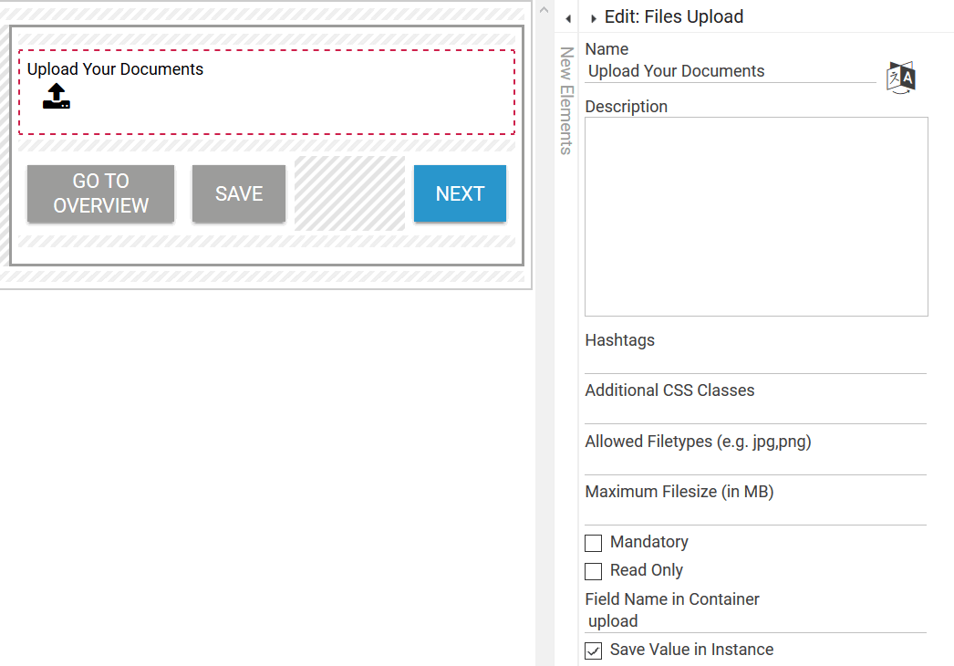
Task: Expand the Edit: Files Upload triangle
Action: click(x=594, y=18)
